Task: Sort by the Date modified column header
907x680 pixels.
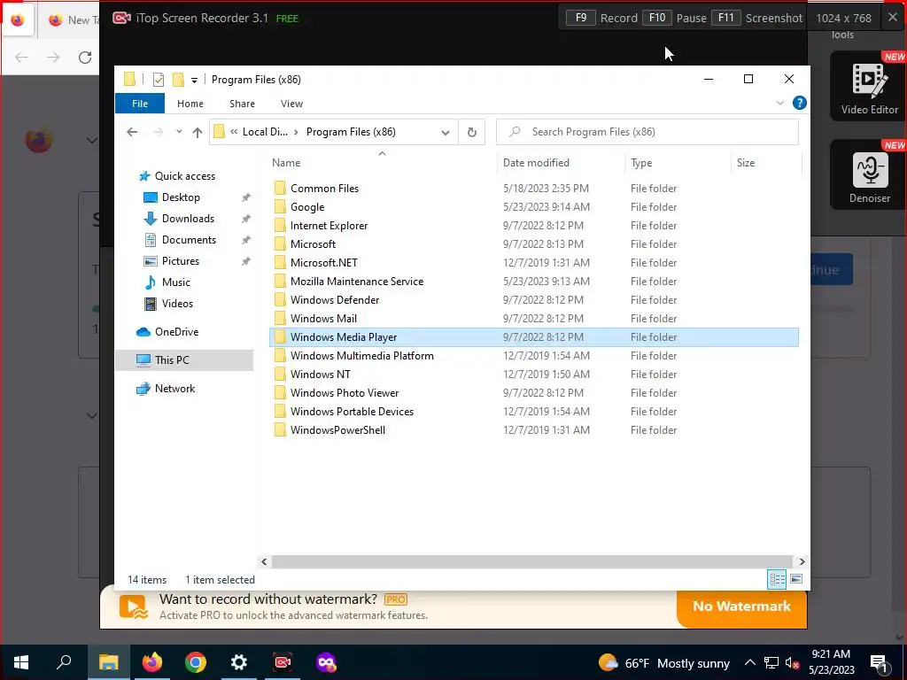Action: [561, 163]
